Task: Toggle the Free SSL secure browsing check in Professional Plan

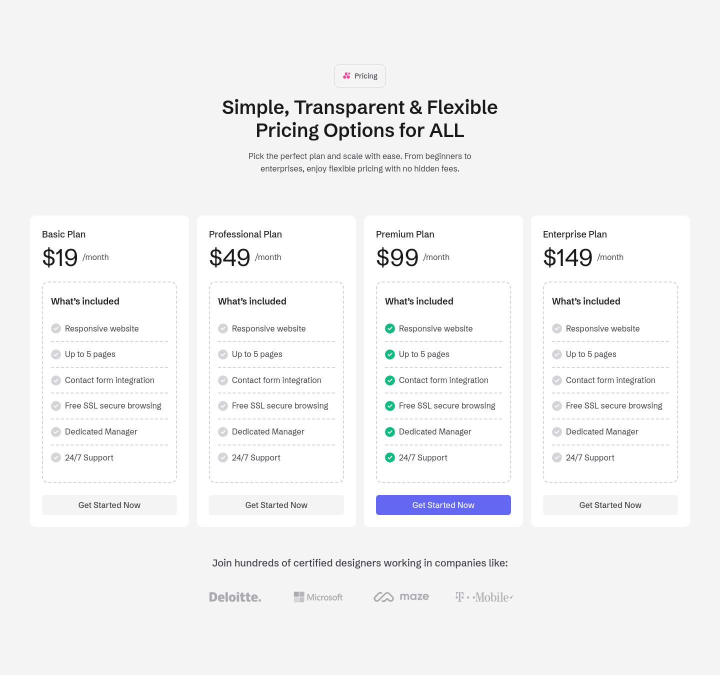Action: click(222, 406)
